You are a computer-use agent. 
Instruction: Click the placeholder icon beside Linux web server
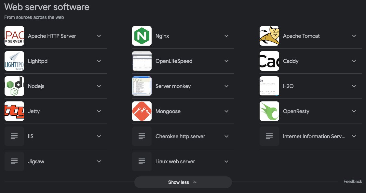tap(142, 161)
